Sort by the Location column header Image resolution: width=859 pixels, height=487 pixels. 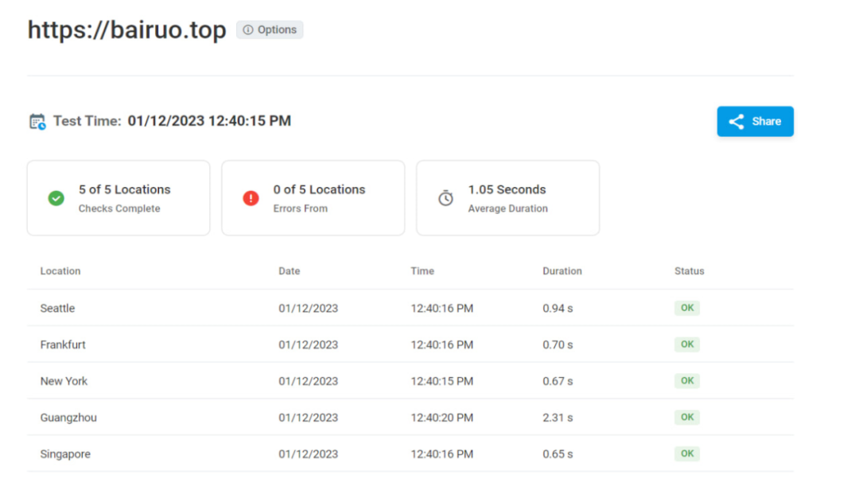60,271
